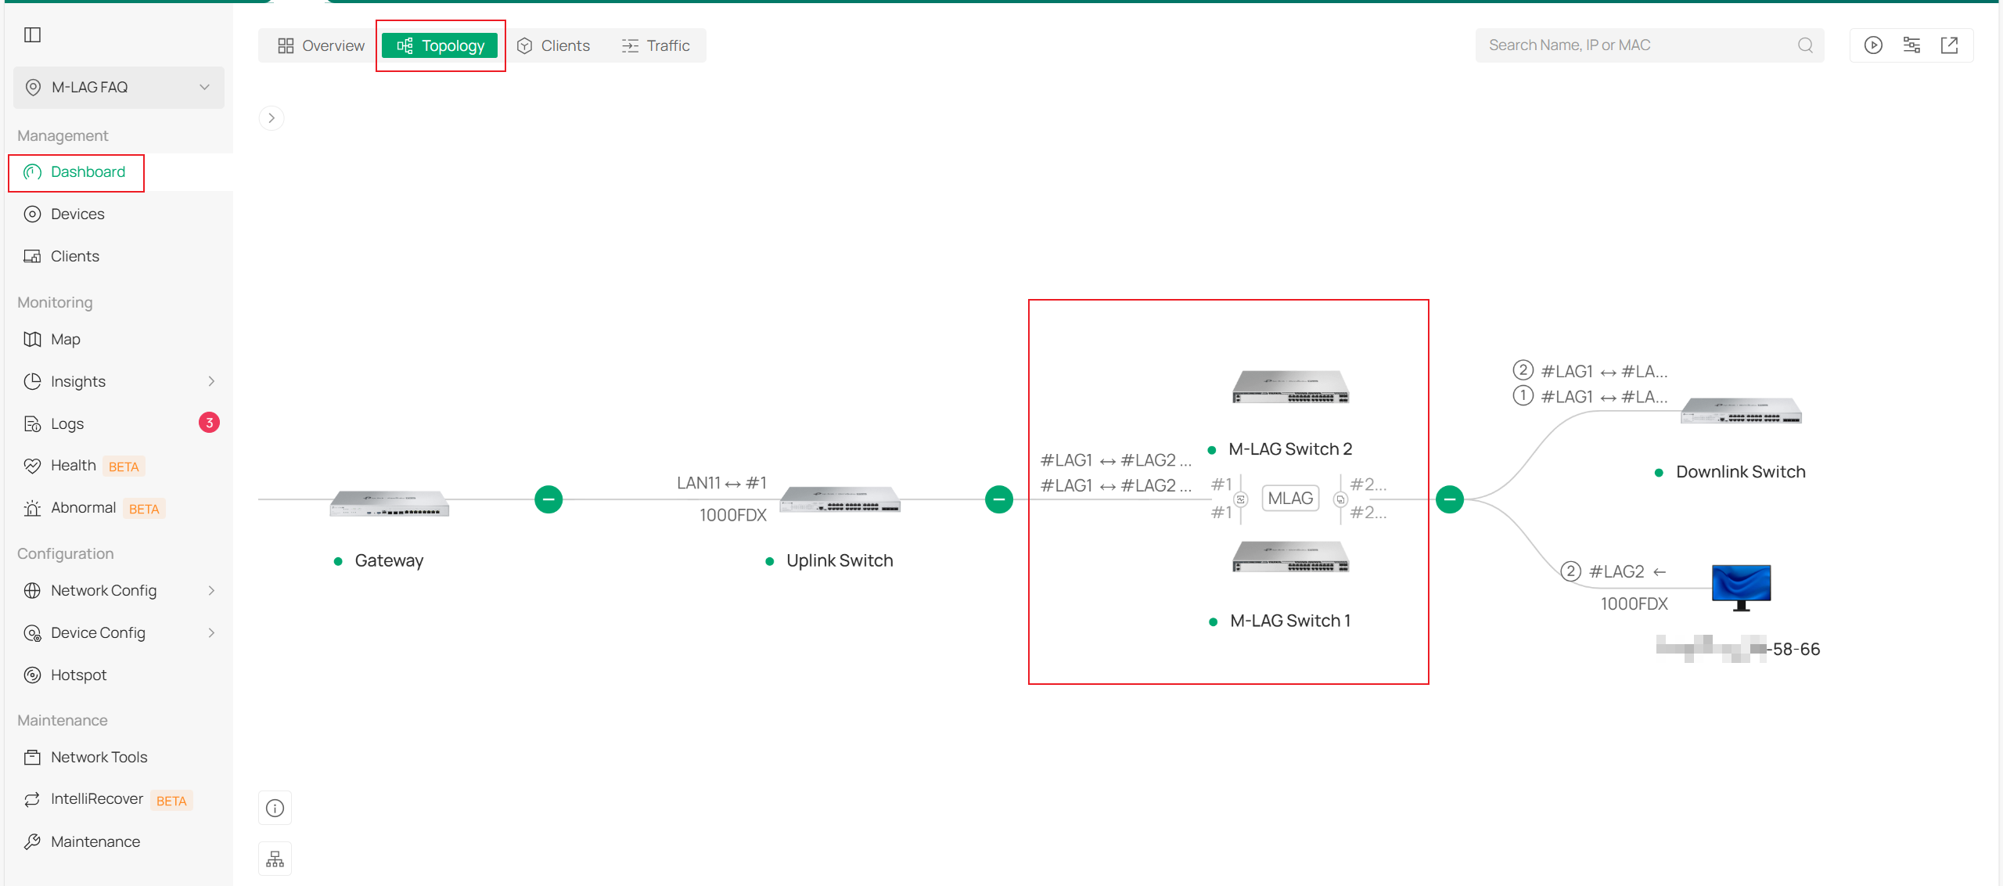
Task: Click the search field for Name, IP or MAC
Action: (x=1635, y=45)
